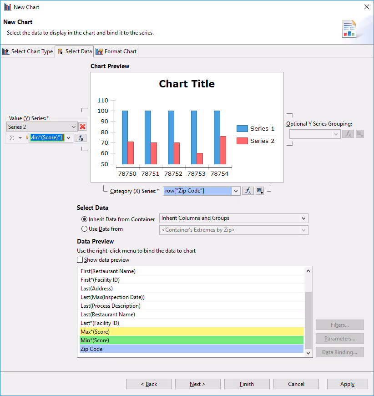
Task: Delete Series 2 with red X icon
Action: [x=82, y=127]
